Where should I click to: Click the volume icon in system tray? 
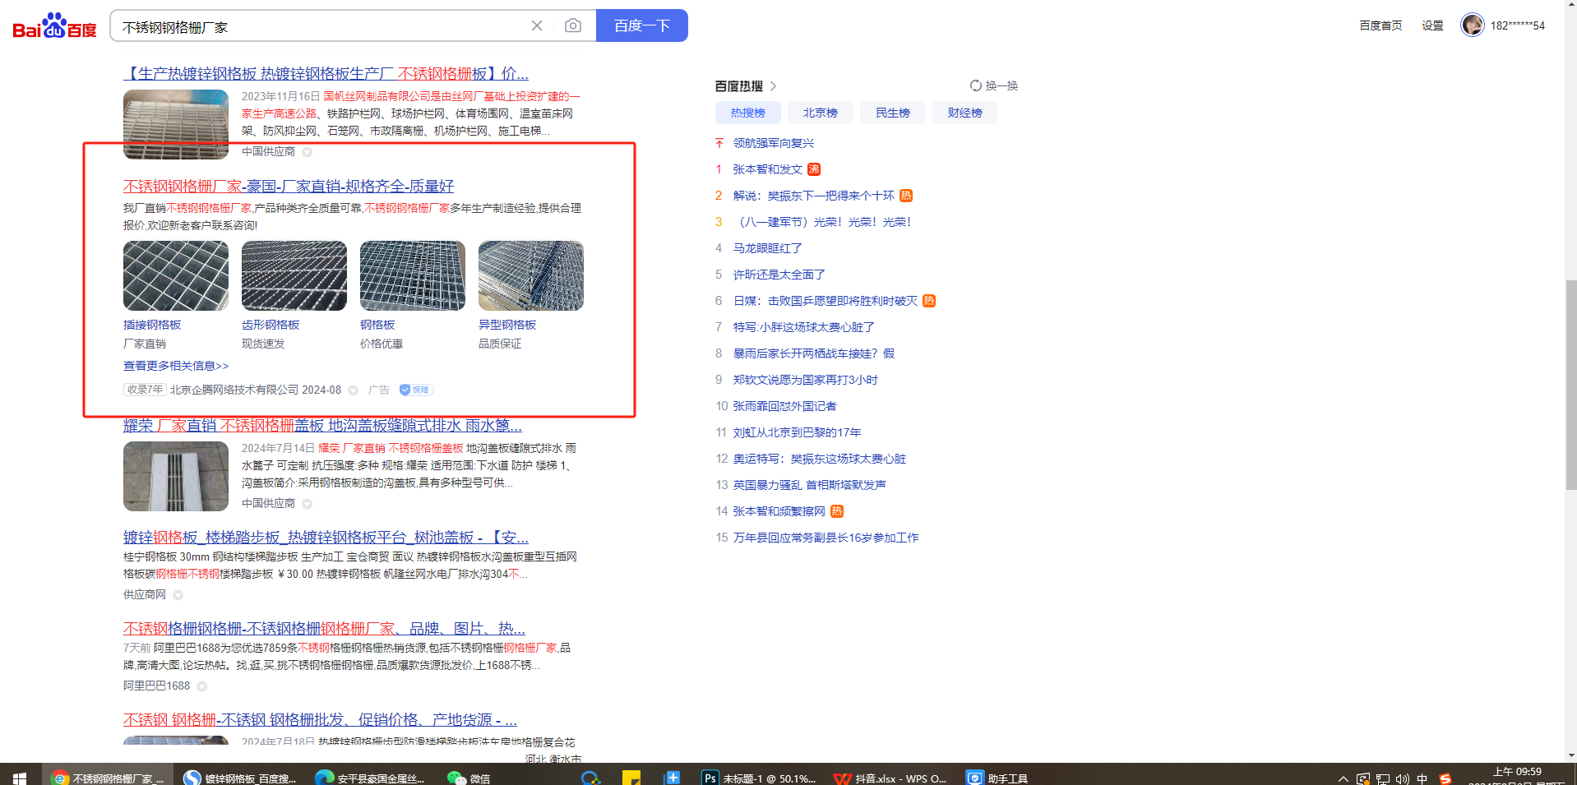[1402, 778]
